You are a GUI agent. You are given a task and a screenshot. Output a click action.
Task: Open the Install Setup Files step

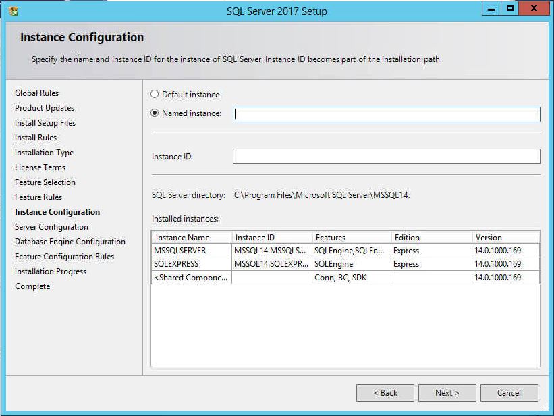coord(45,123)
